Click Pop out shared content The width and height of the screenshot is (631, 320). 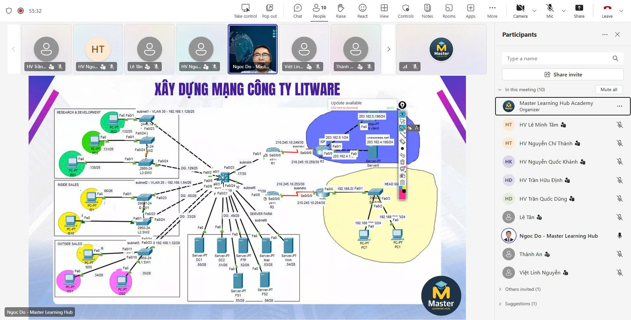click(269, 11)
